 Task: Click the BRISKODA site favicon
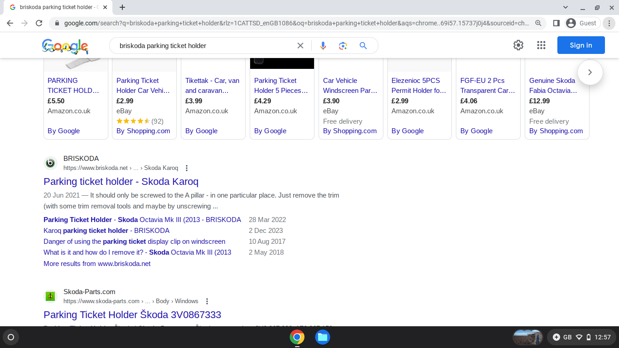(x=50, y=163)
